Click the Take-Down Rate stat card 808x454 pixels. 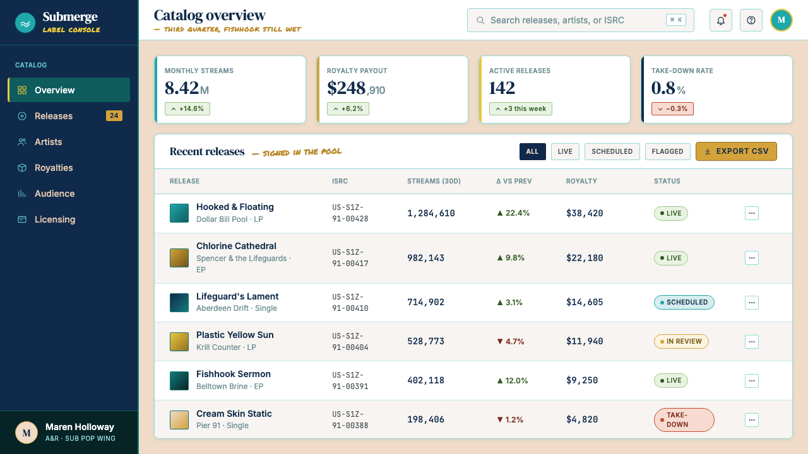coord(717,90)
